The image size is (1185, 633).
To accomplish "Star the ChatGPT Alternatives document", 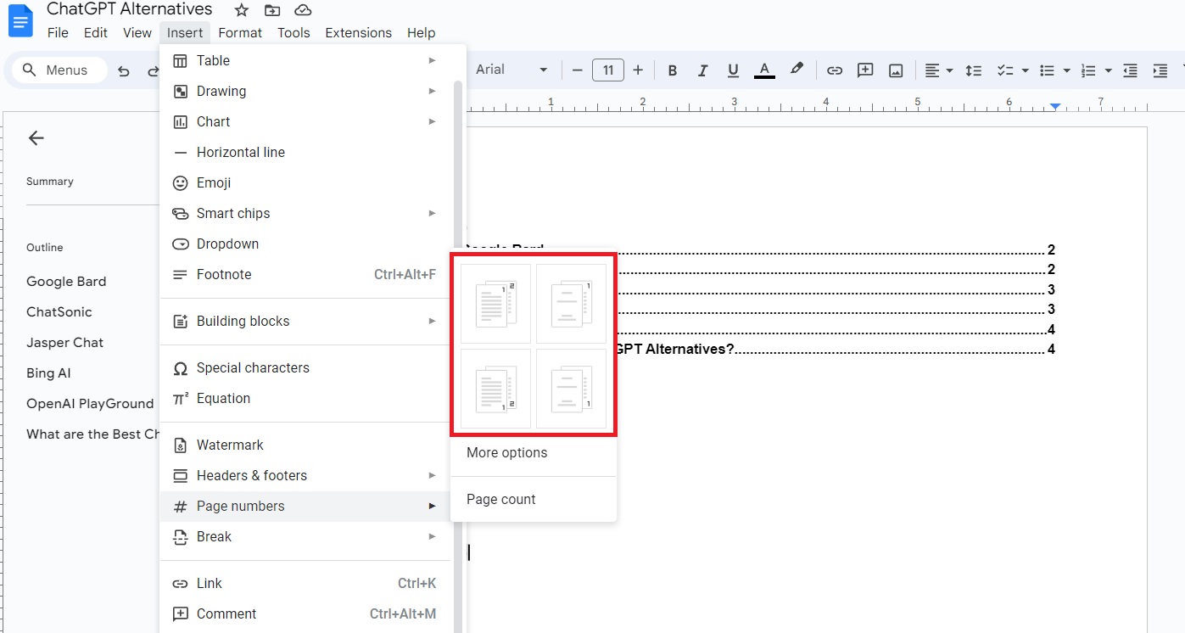I will (x=242, y=10).
